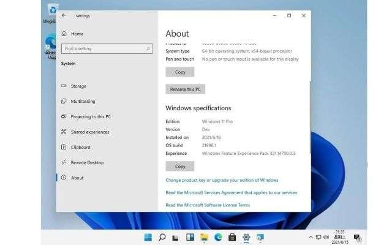
Task: Click Rename this PC button
Action: click(x=185, y=89)
